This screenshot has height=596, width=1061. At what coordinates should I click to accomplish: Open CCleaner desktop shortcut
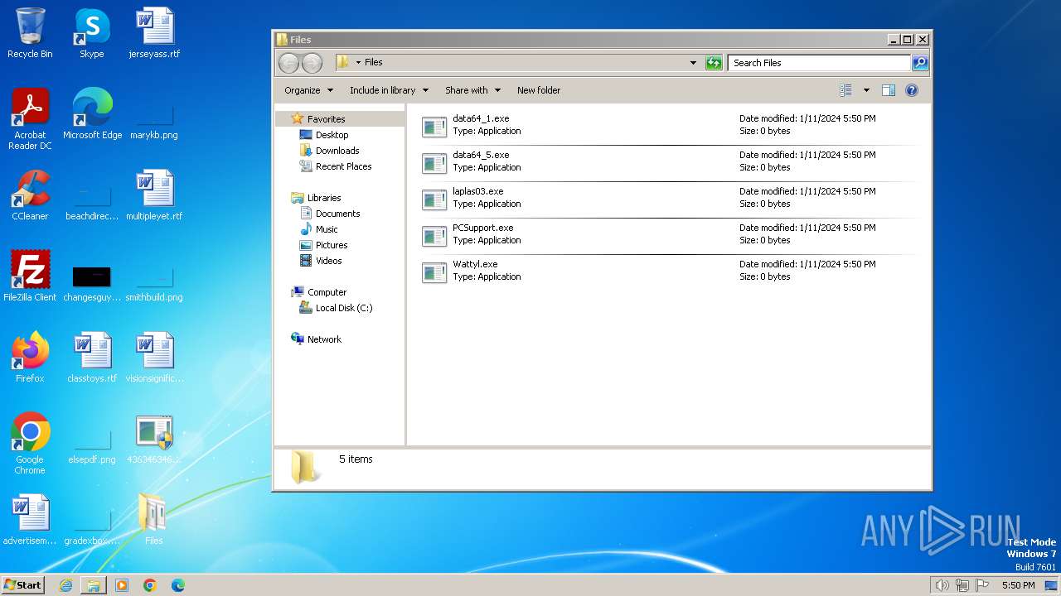30,195
